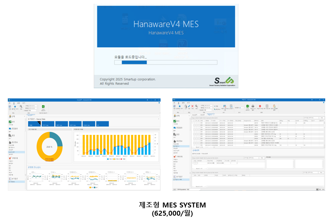Click the vertical scrollbar of the work order grid

324,134
